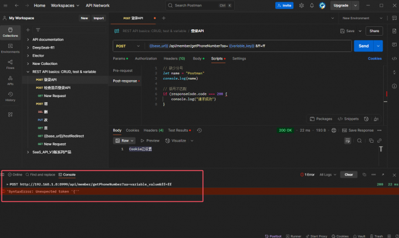399x238 pixels.
Task: Open the user avatar menu
Action: pyautogui.click(x=322, y=5)
